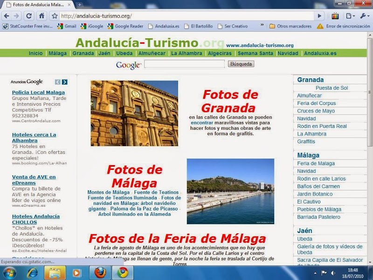Click the page's vertical scrollbar thumb

[370, 92]
